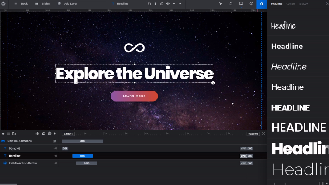
Task: Select the Slide BG Animation row
Action: (x=29, y=141)
